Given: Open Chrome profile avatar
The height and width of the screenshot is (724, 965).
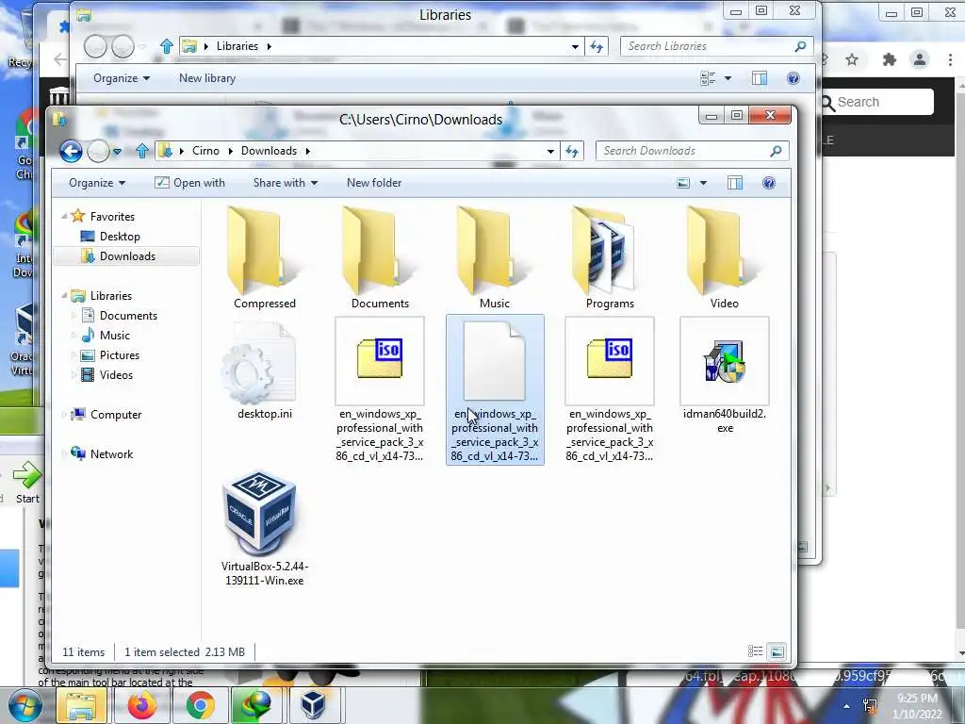Looking at the screenshot, I should [x=920, y=59].
